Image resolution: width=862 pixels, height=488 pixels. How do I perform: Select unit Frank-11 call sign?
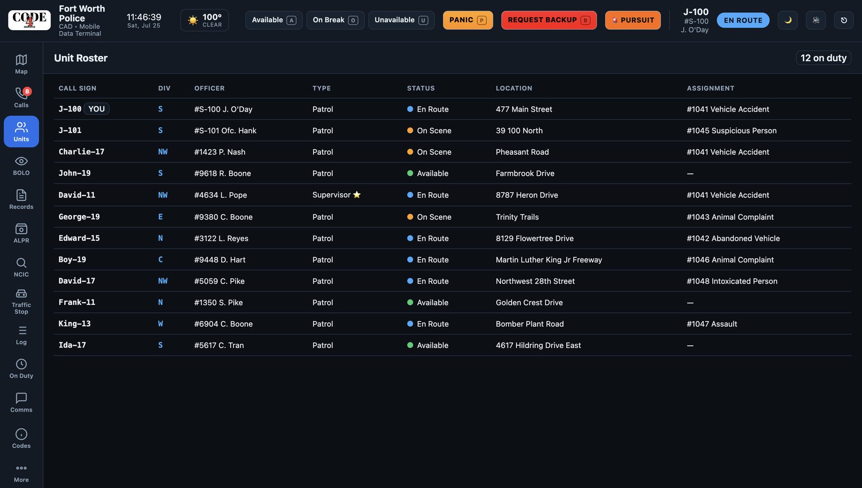click(x=77, y=303)
